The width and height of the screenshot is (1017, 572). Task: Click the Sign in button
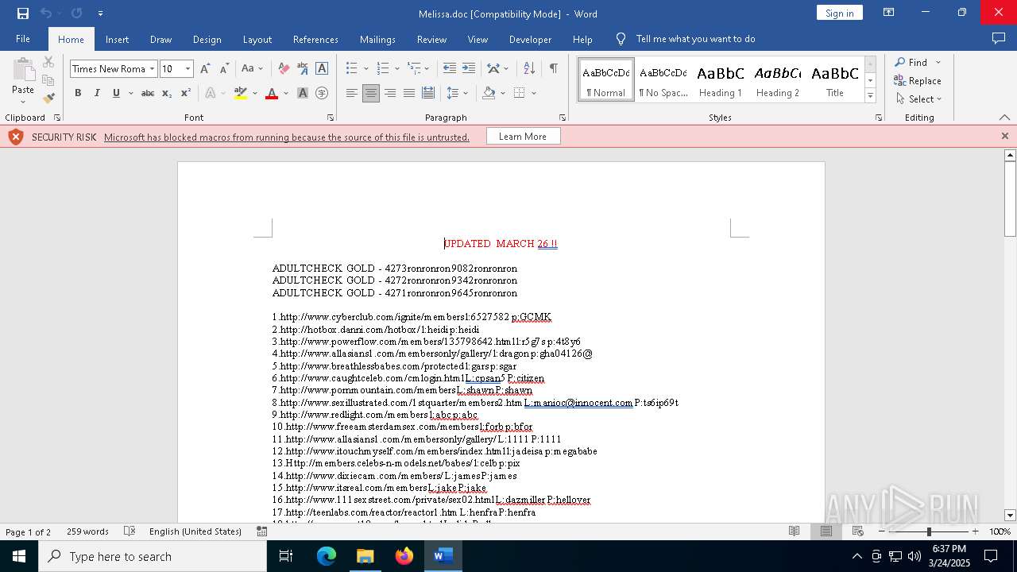point(840,13)
